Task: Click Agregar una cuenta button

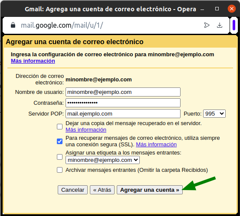Action: (x=150, y=190)
